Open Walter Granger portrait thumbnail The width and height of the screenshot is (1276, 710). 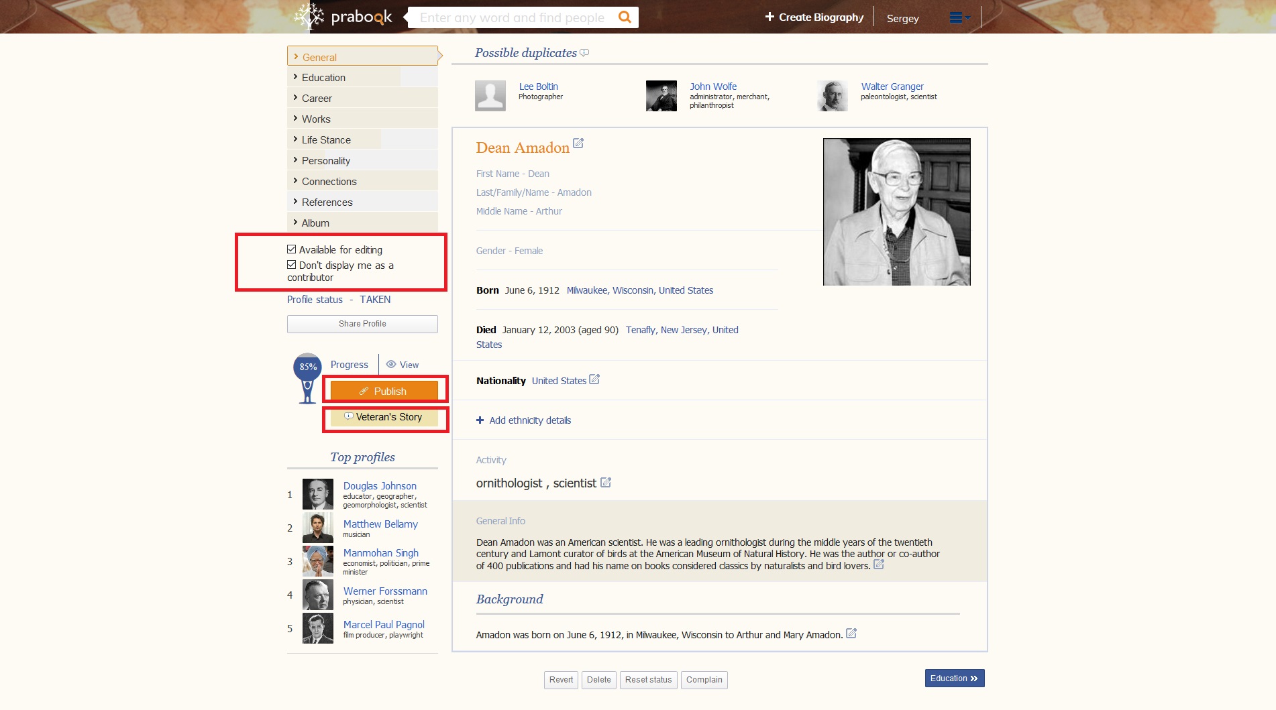coord(833,96)
